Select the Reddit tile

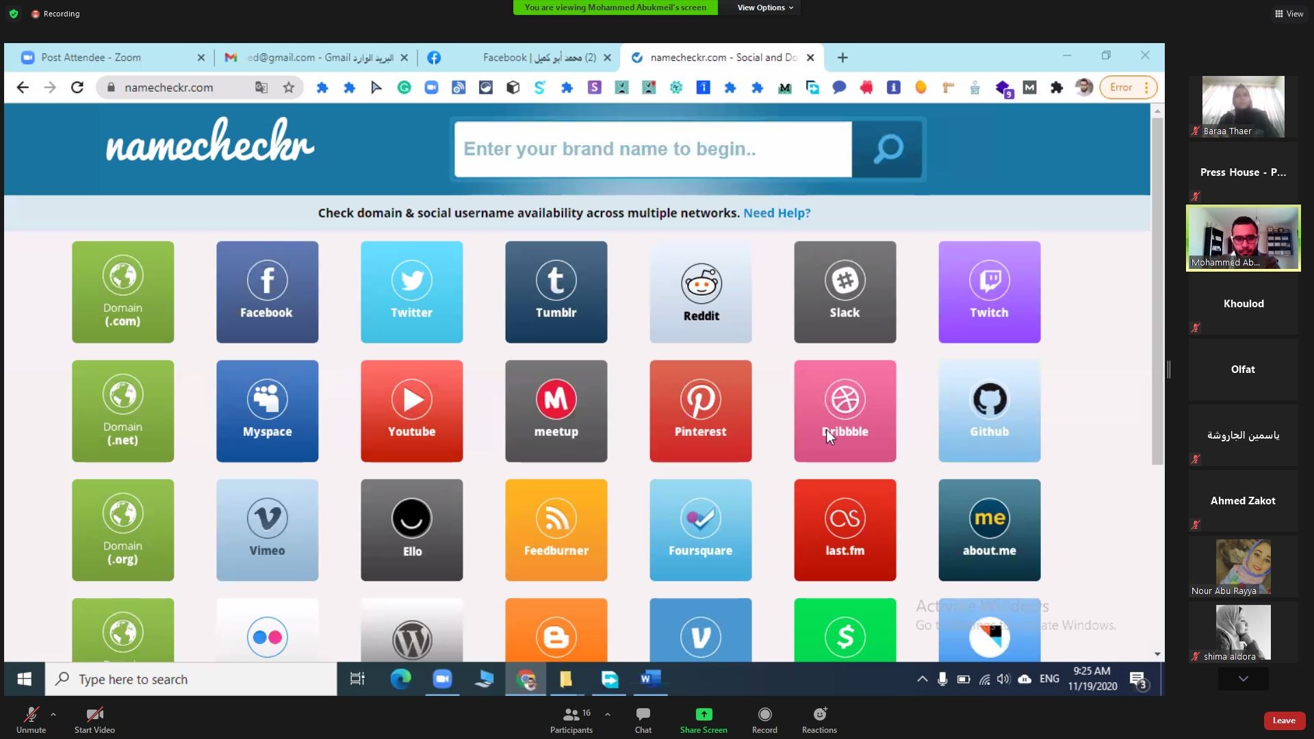tap(700, 292)
